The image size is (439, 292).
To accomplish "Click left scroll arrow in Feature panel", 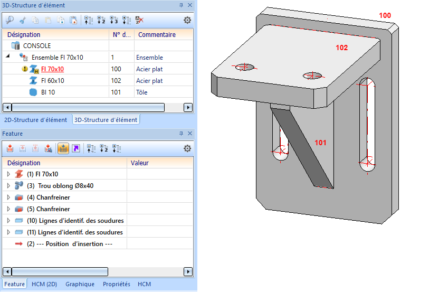I will click(7, 271).
